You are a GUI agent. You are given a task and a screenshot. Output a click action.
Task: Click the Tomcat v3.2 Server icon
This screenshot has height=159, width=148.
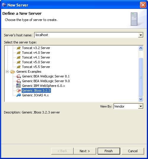coord(19,48)
